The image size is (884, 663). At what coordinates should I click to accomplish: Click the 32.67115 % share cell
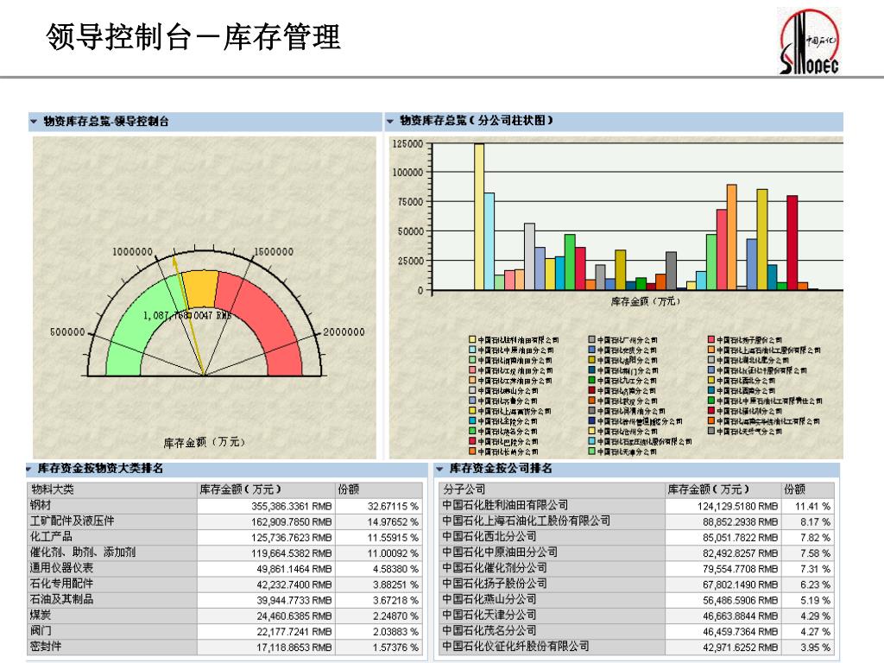pyautogui.click(x=379, y=506)
